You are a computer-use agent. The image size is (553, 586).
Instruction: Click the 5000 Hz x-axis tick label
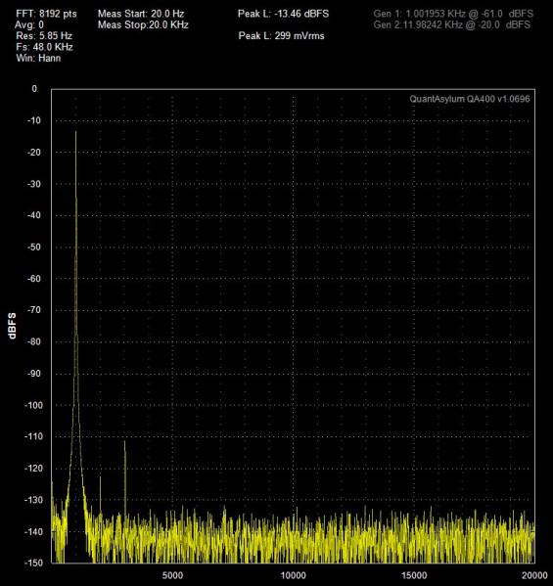coord(172,575)
